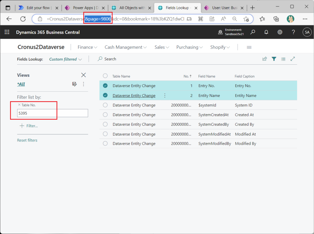
Task: Click the browser address bar URL
Action: pyautogui.click(x=115, y=19)
